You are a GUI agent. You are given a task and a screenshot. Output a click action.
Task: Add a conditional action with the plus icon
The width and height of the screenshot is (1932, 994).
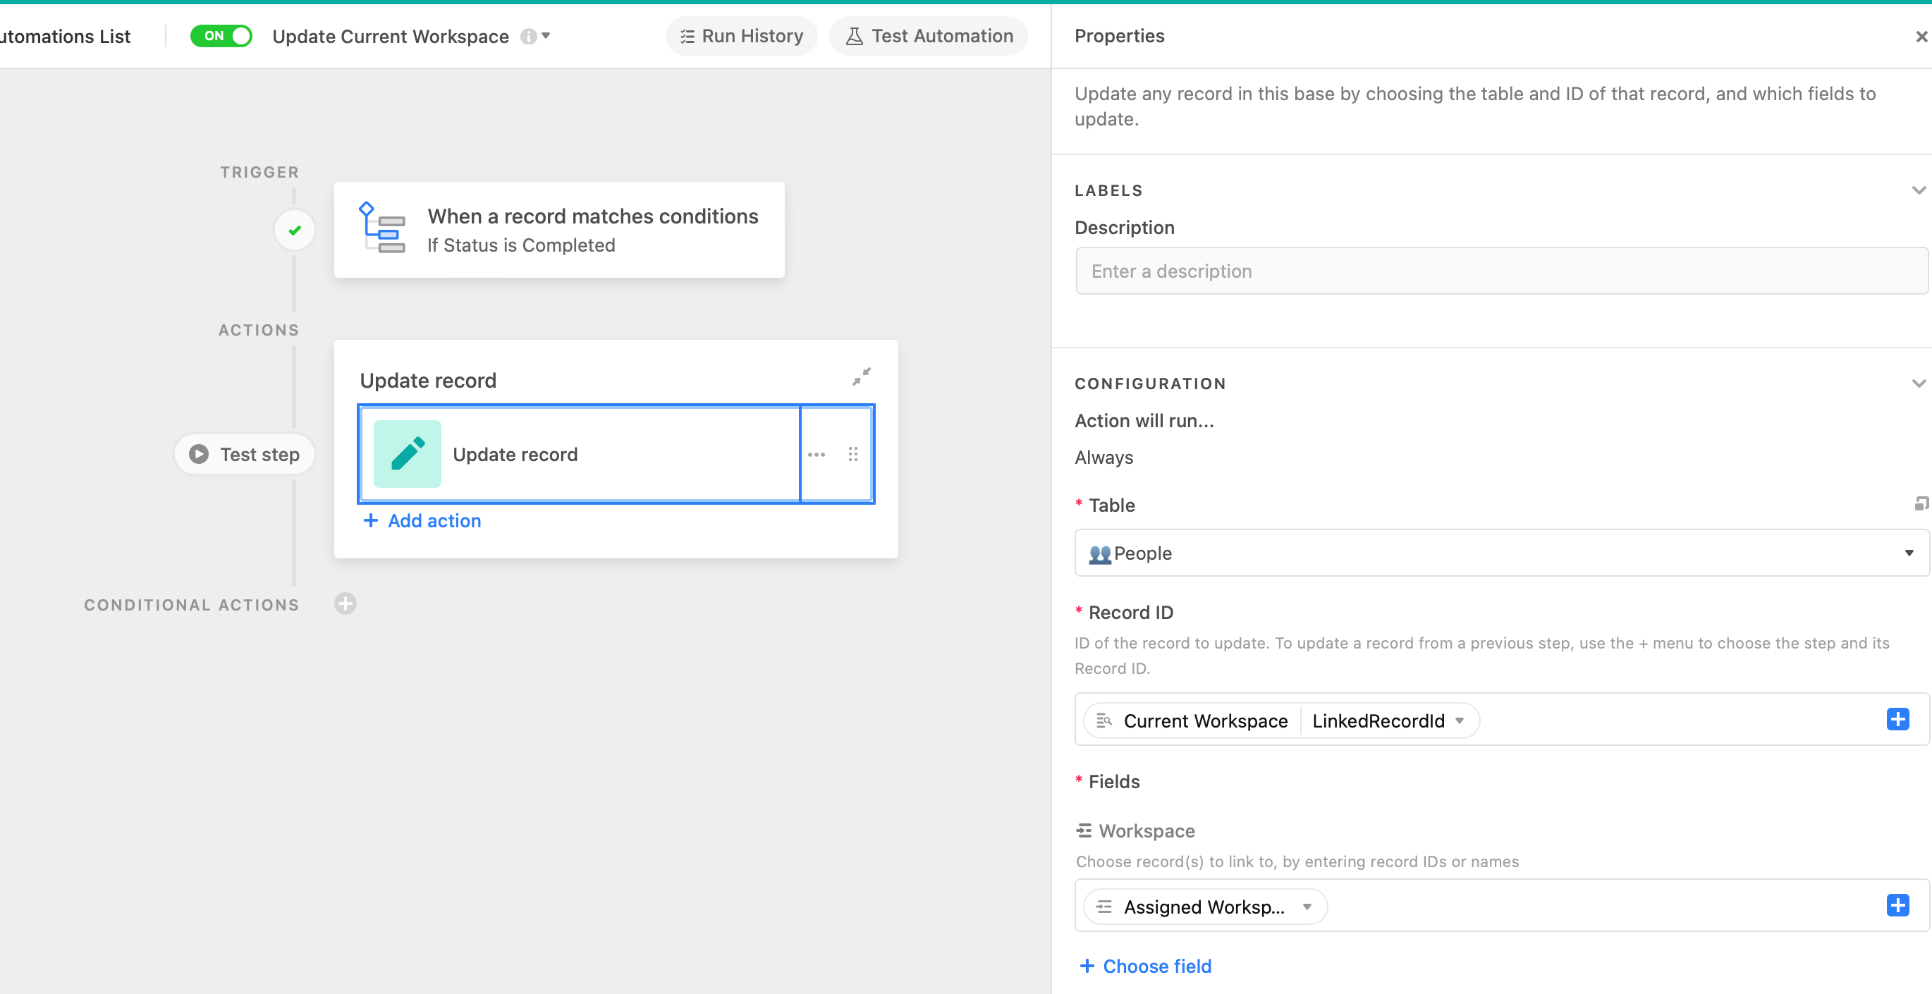[345, 603]
